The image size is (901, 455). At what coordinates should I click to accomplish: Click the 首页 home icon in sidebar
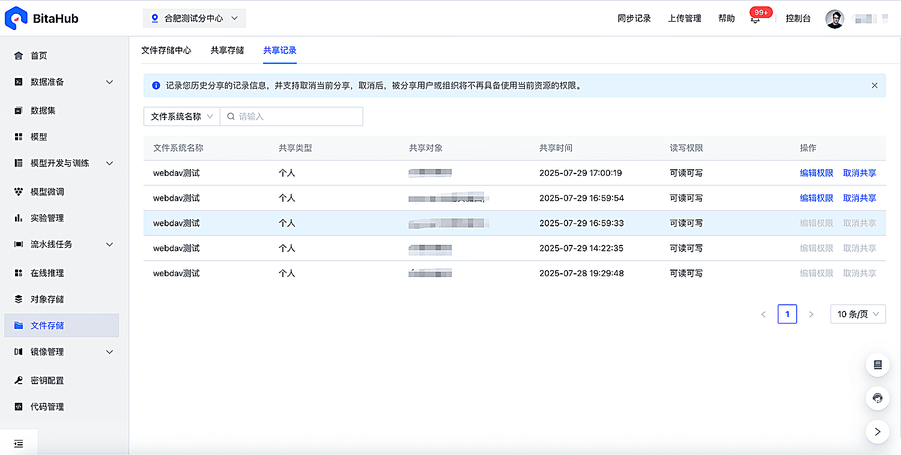[x=19, y=56]
